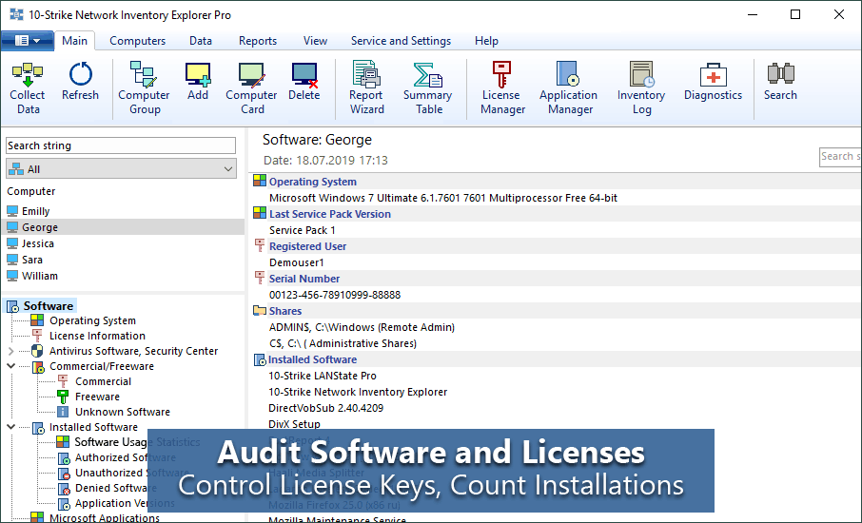862x523 pixels.
Task: Switch to the Reports ribbon tab
Action: click(258, 41)
